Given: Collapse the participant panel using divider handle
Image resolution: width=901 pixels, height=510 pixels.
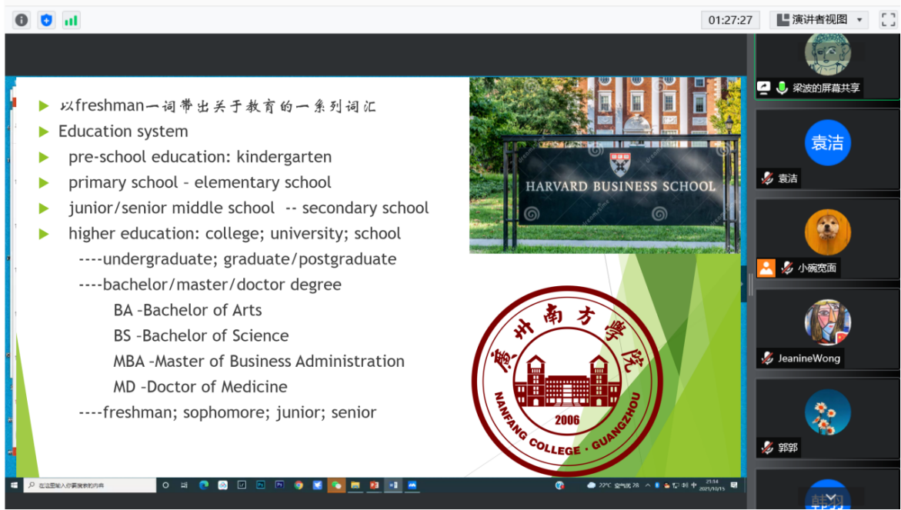Looking at the screenshot, I should pos(749,284).
